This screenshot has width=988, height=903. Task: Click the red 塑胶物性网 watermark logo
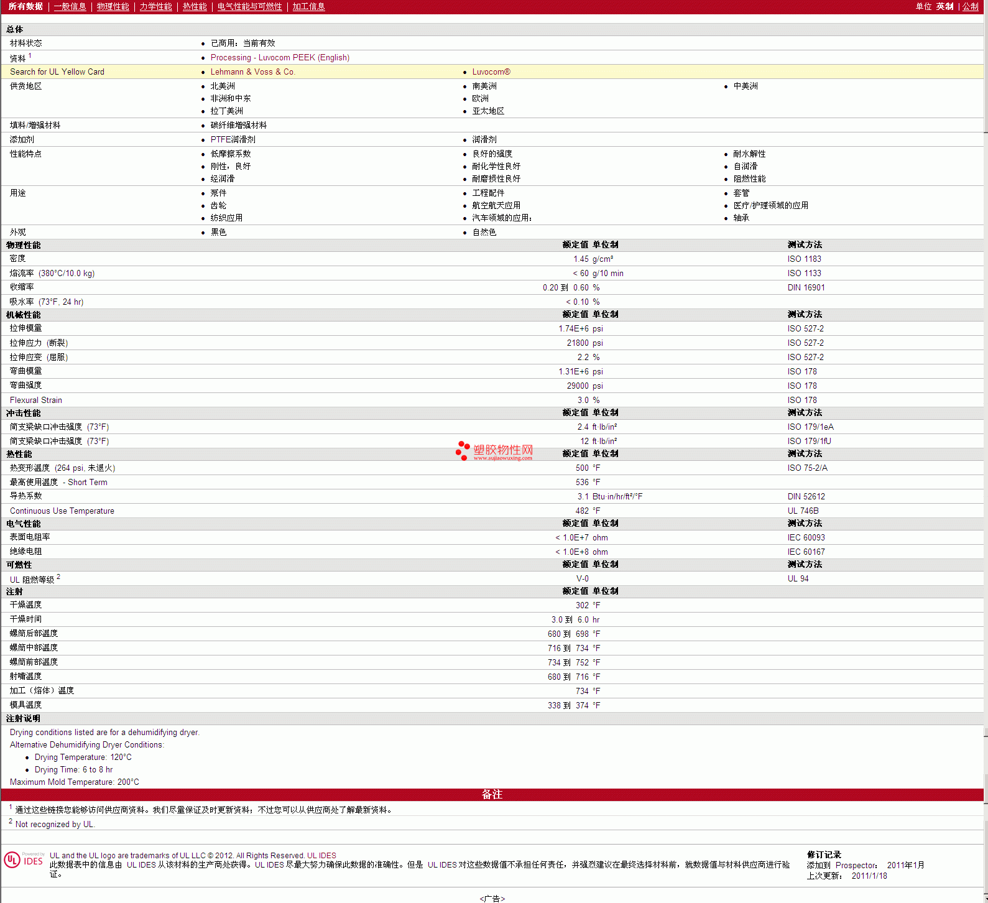click(x=494, y=451)
